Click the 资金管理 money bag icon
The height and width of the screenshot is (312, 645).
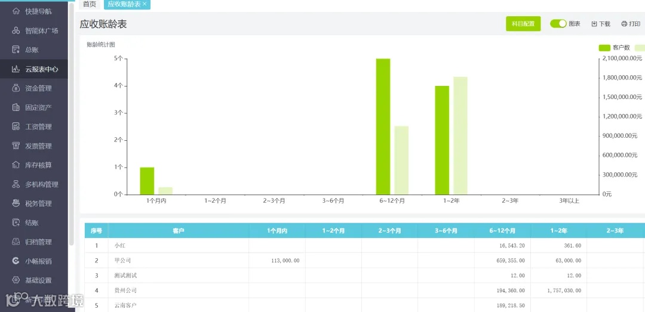click(x=16, y=88)
